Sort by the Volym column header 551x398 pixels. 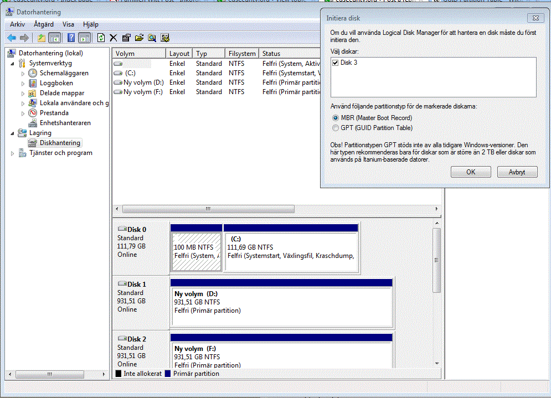point(139,53)
